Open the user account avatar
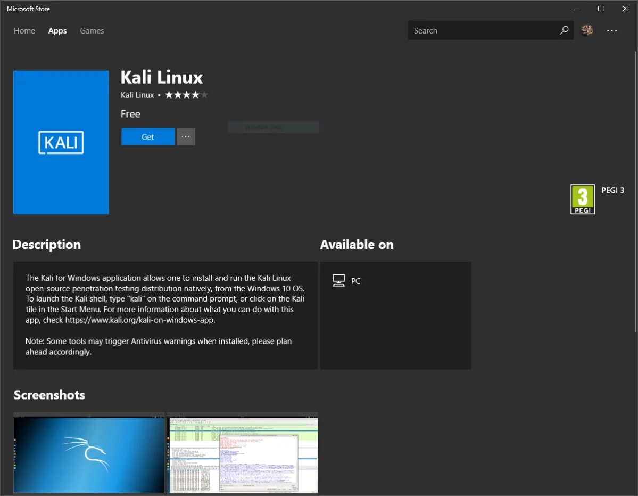This screenshot has width=638, height=496. (x=587, y=30)
